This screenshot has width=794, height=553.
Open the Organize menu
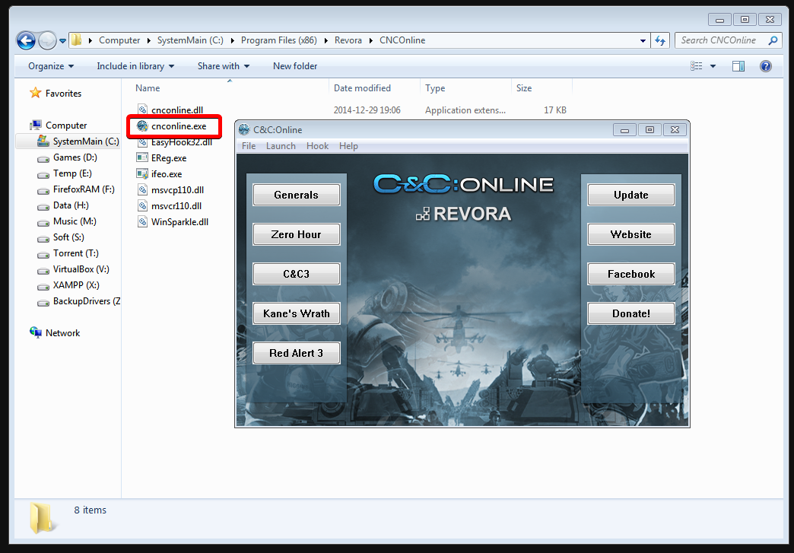click(51, 66)
